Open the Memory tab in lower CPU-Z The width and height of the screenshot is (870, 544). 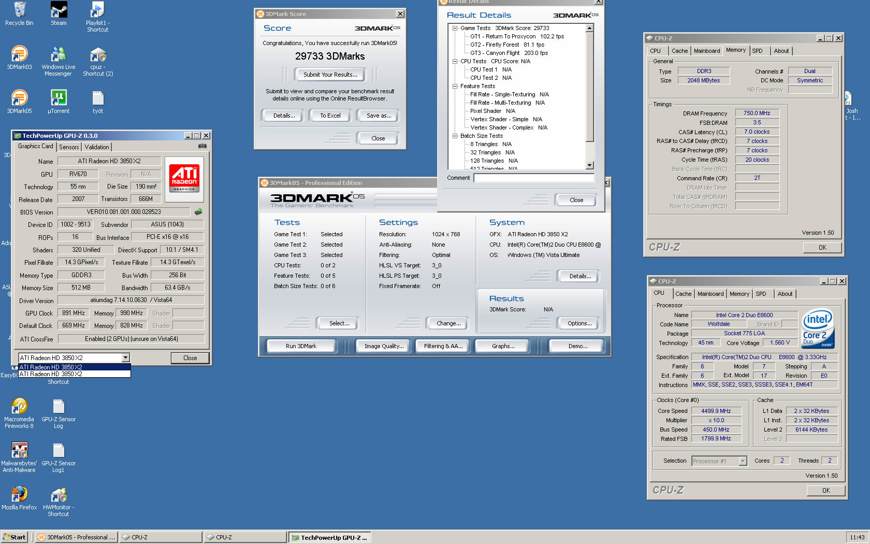pyautogui.click(x=740, y=294)
